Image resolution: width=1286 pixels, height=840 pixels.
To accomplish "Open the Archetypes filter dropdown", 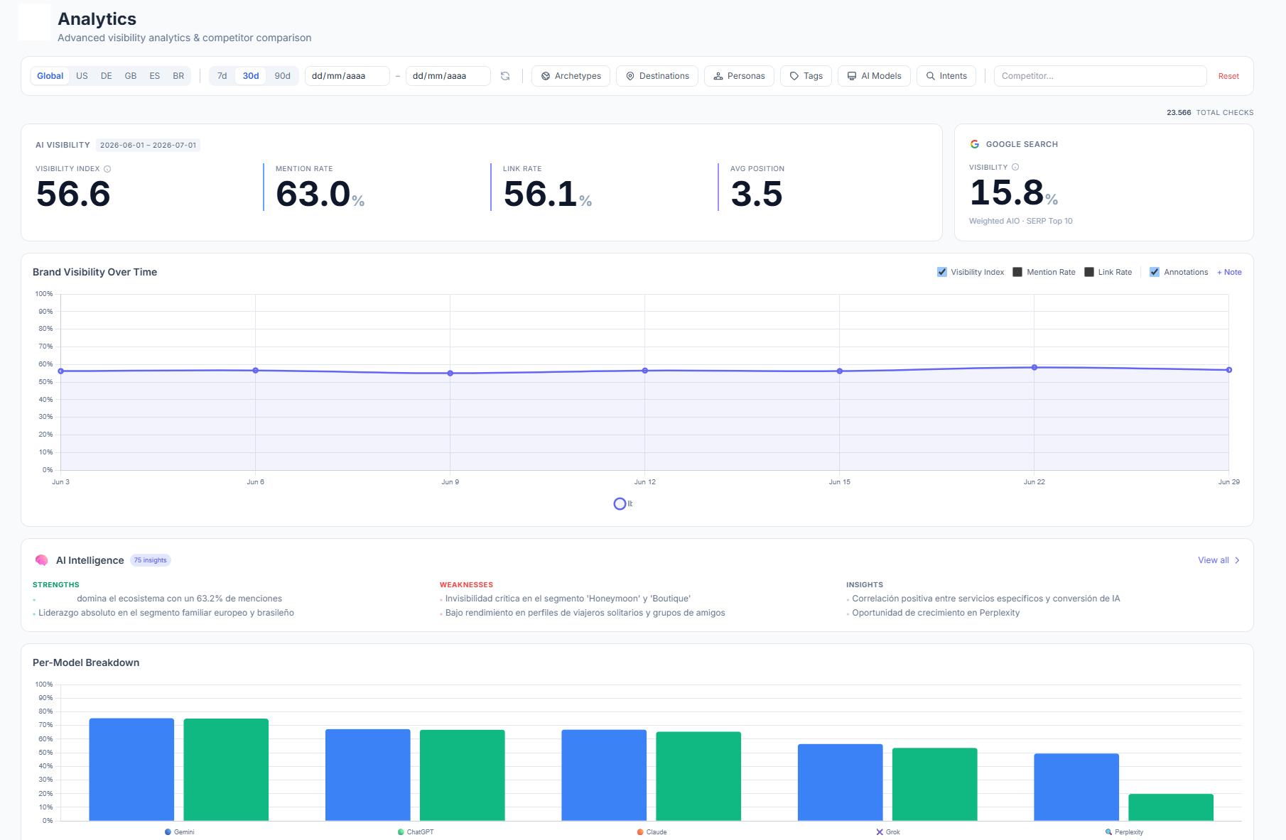I will pyautogui.click(x=571, y=76).
